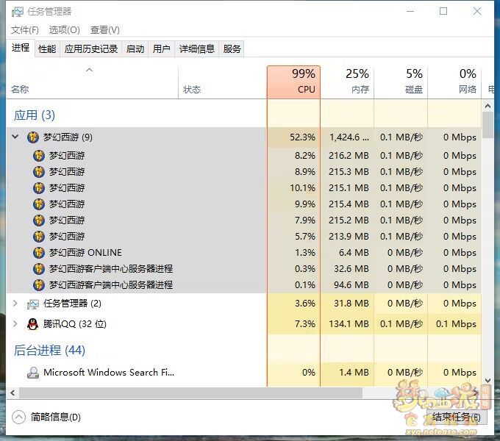Open the 查看(V) menu
This screenshot has width=500, height=441.
coord(105,30)
